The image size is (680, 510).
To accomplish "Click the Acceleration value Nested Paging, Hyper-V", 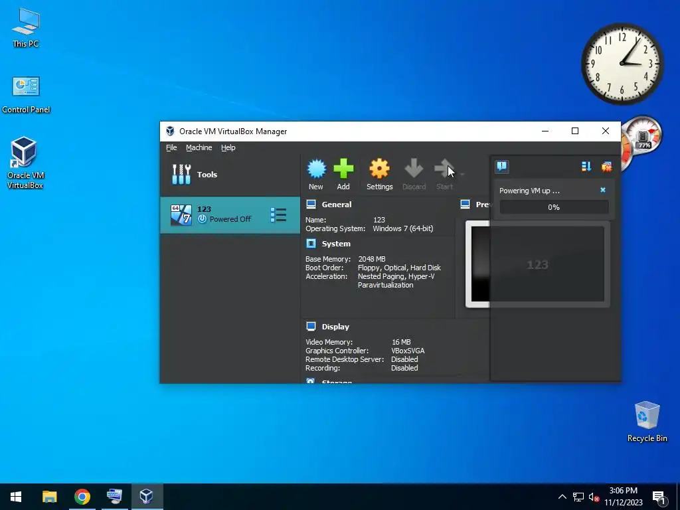I will coord(396,276).
